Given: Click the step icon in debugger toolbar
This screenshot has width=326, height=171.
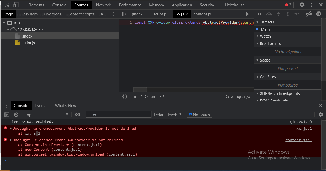Looking at the screenshot, I should click(297, 14).
